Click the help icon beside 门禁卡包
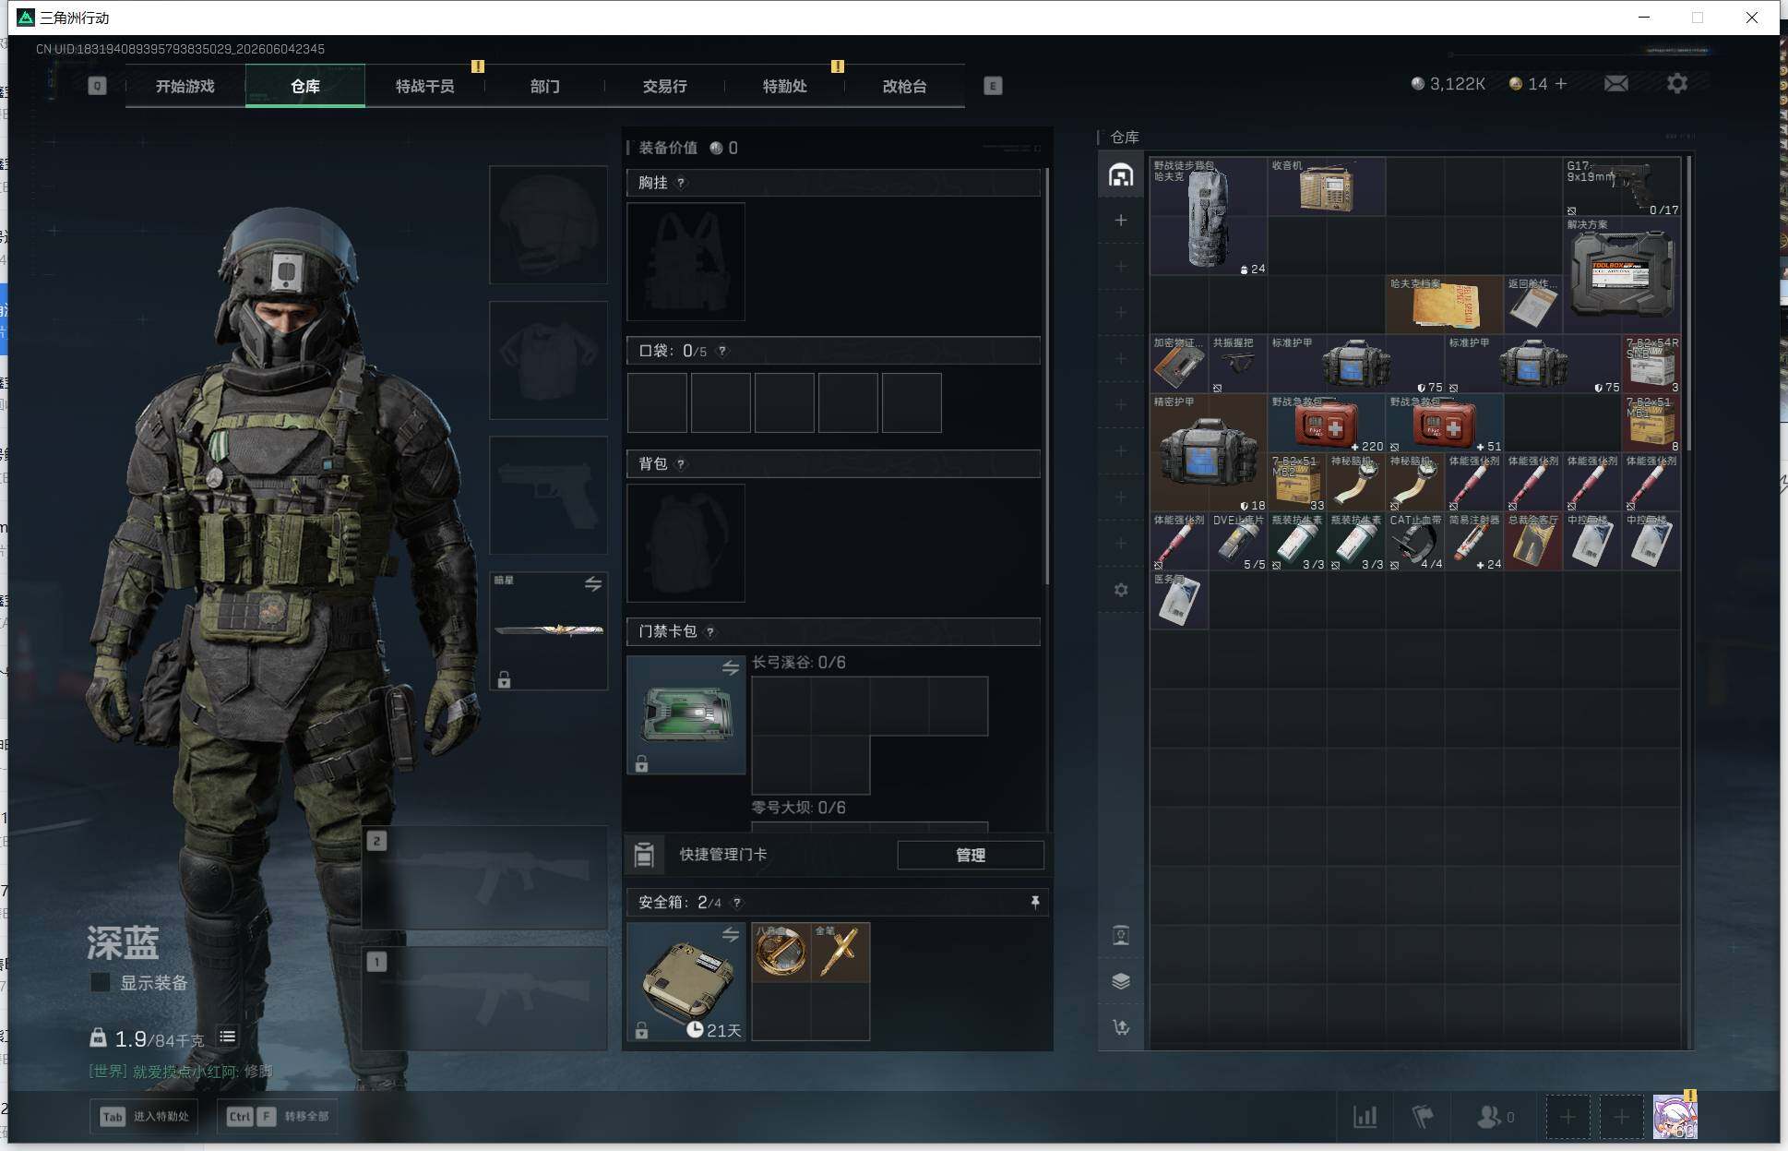This screenshot has height=1151, width=1788. (x=709, y=631)
